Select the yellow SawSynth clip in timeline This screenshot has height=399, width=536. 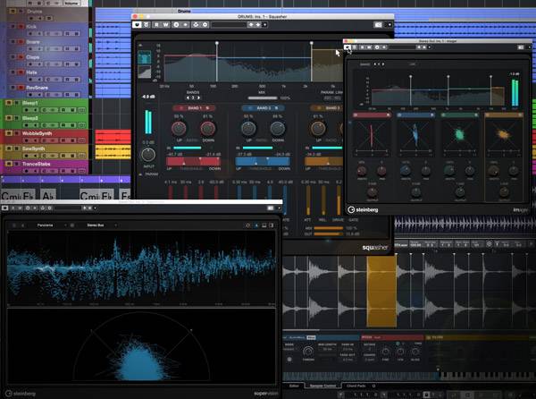point(113,152)
